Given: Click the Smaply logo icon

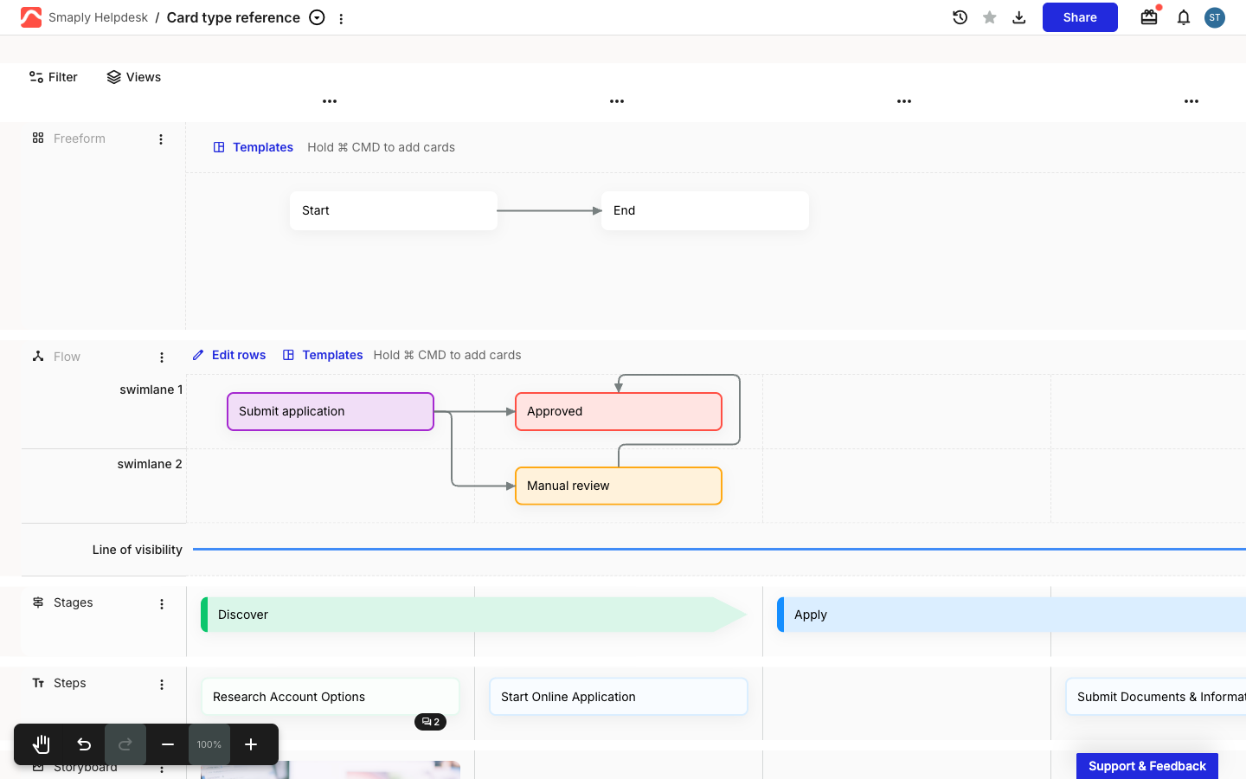Looking at the screenshot, I should [x=31, y=17].
